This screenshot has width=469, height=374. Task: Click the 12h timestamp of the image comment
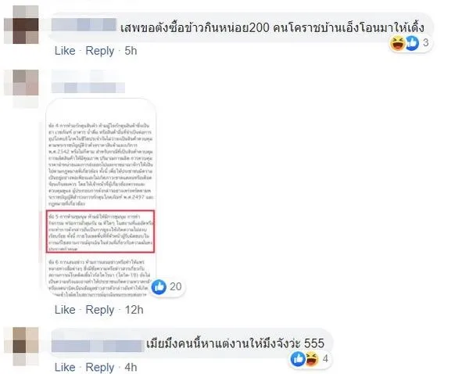(x=134, y=310)
